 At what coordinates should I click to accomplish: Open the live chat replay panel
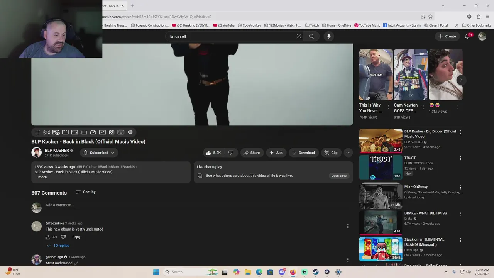click(339, 176)
